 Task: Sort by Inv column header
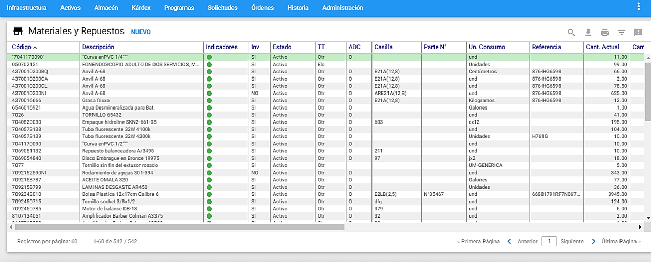(255, 47)
